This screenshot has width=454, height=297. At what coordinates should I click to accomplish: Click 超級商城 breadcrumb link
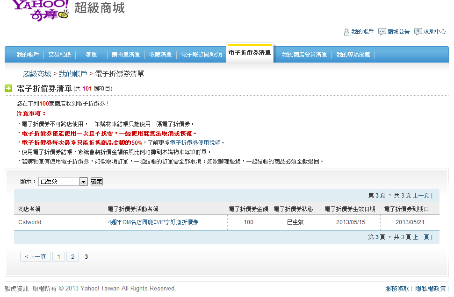point(37,74)
